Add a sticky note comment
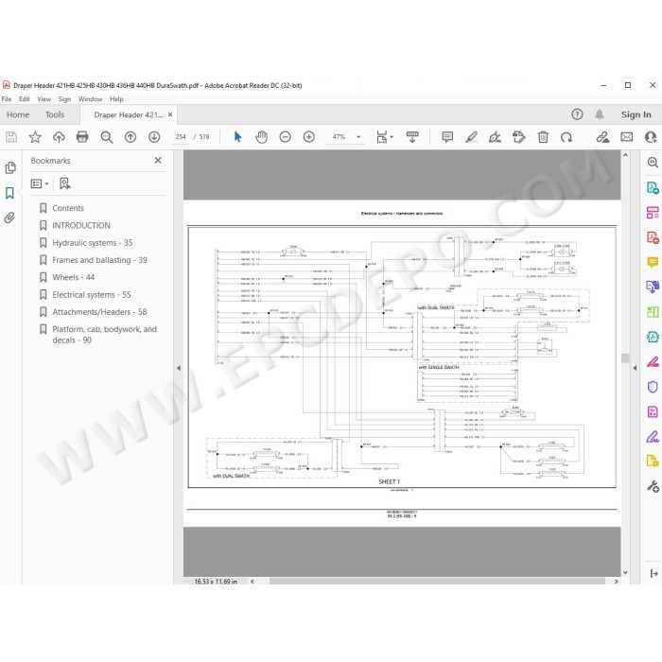 pyautogui.click(x=447, y=137)
